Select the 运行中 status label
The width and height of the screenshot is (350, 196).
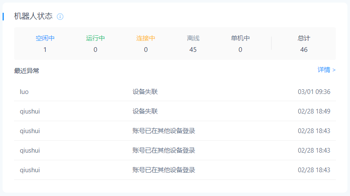pos(95,38)
